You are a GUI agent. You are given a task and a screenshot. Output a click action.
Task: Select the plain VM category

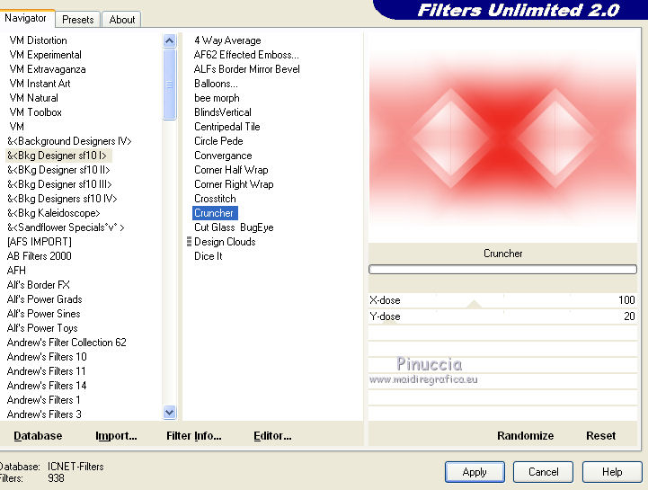(x=16, y=127)
